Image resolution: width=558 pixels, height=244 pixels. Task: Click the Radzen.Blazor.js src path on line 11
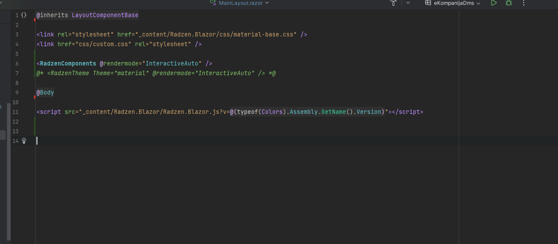[x=153, y=112]
